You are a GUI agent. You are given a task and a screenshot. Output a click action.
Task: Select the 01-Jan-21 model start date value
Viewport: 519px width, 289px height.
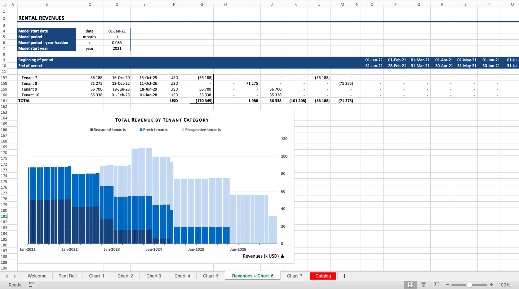117,31
